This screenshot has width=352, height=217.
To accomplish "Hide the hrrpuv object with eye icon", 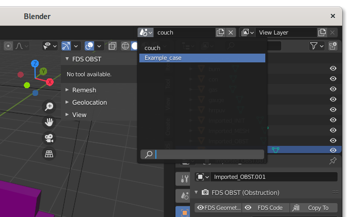I will [x=333, y=110].
